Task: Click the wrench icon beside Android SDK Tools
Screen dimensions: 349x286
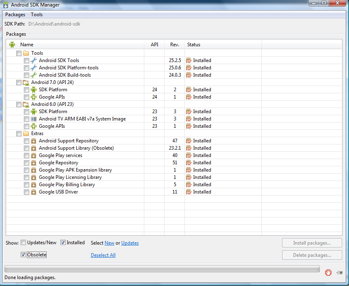Action: [x=34, y=60]
